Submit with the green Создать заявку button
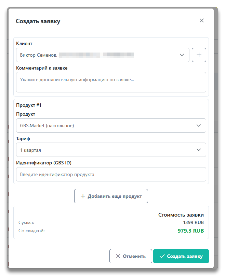225x279 pixels. pos(181,256)
